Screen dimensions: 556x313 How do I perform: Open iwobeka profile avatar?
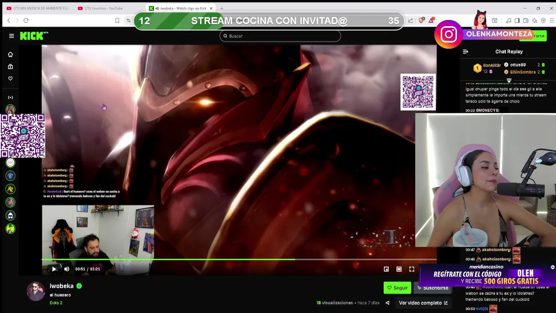[x=36, y=291]
